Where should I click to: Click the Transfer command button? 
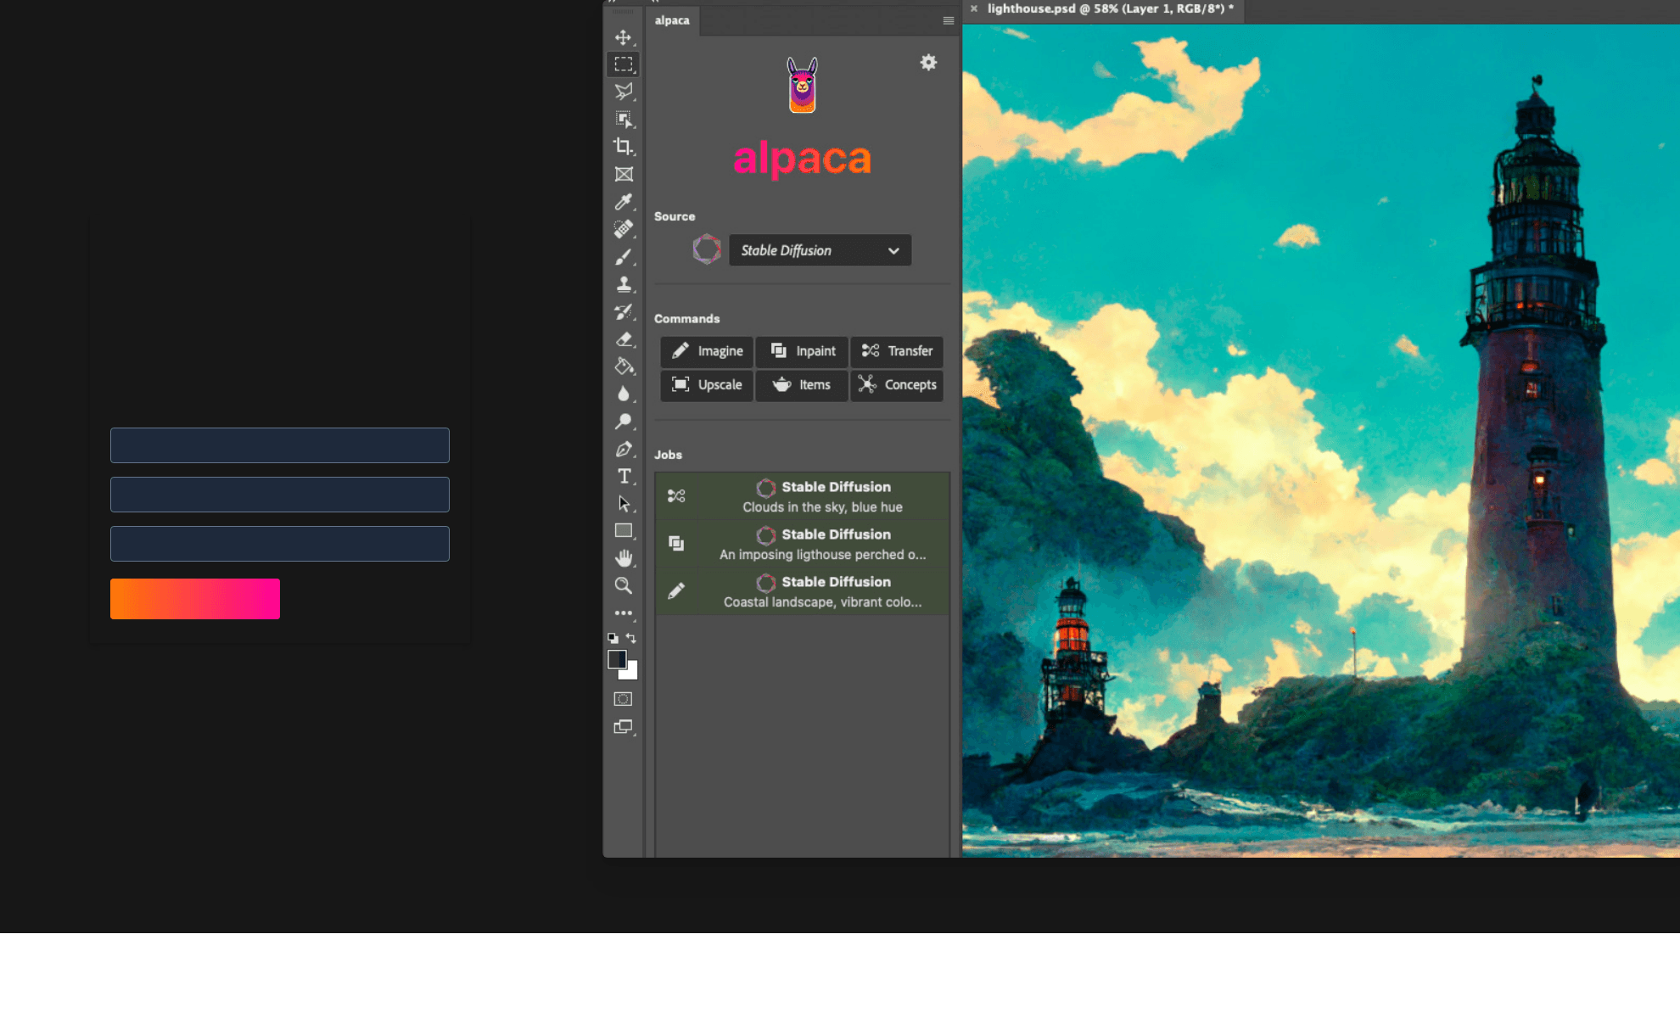[897, 351]
